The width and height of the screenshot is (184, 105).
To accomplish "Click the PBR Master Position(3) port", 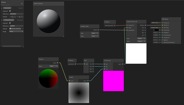I will [x=162, y=23].
